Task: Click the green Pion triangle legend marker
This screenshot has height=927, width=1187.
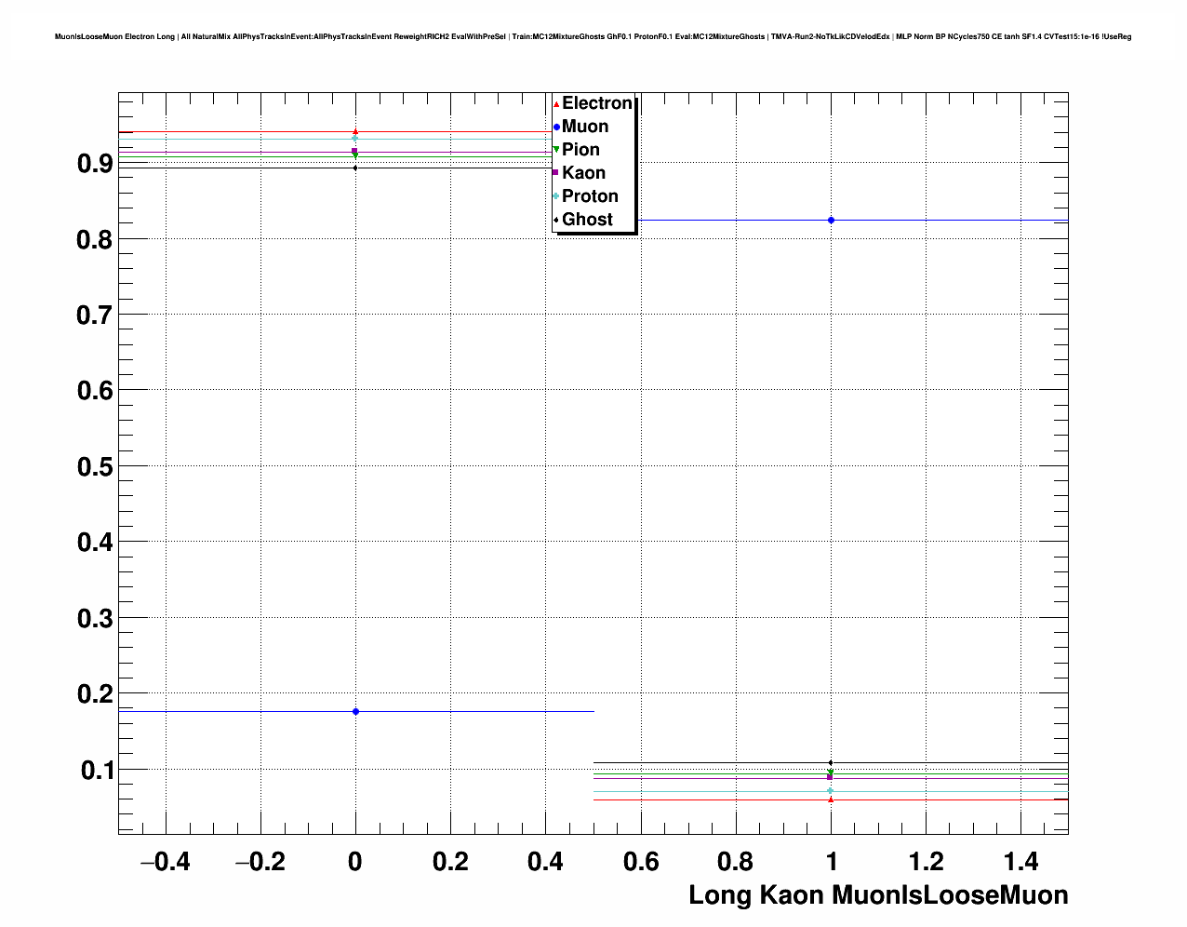Action: point(556,150)
